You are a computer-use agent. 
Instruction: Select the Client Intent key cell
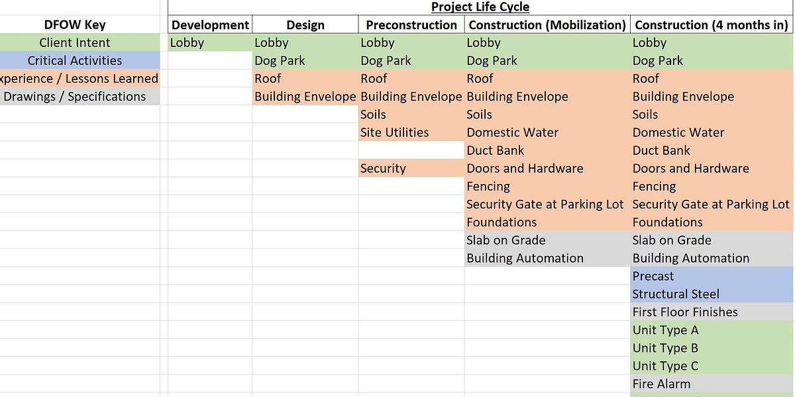(75, 42)
